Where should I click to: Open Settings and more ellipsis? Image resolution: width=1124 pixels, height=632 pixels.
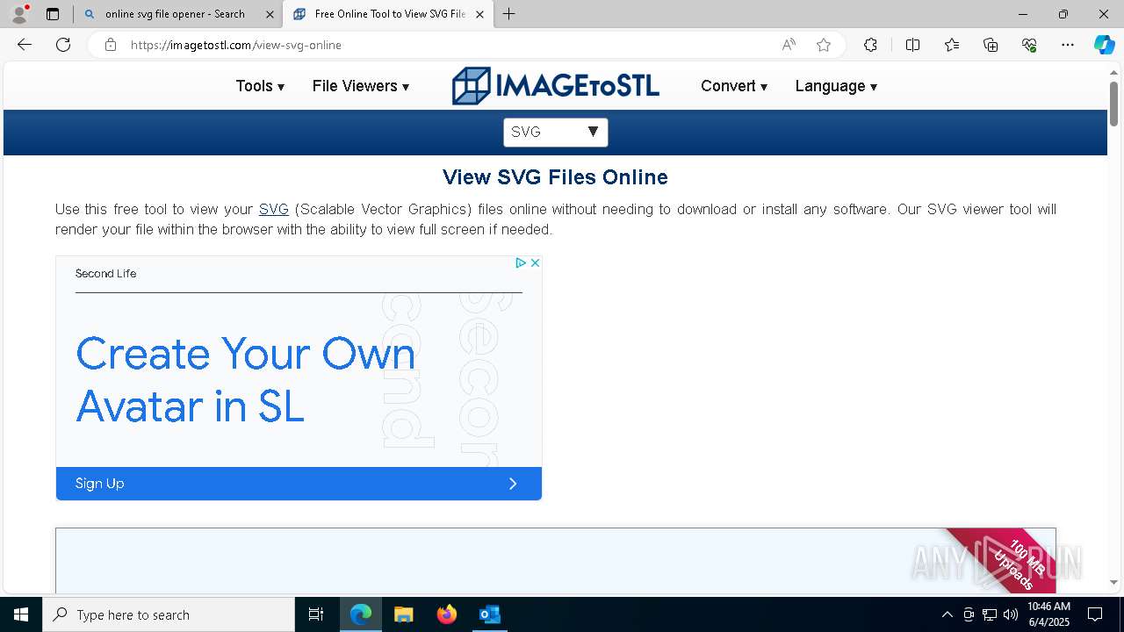click(1068, 45)
